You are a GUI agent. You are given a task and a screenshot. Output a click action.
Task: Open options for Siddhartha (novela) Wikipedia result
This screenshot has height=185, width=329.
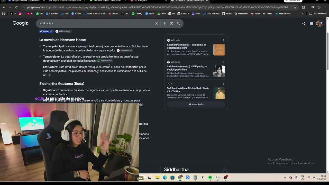point(223,40)
